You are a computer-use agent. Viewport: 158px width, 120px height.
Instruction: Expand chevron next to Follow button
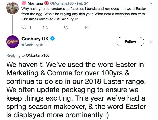(150, 42)
